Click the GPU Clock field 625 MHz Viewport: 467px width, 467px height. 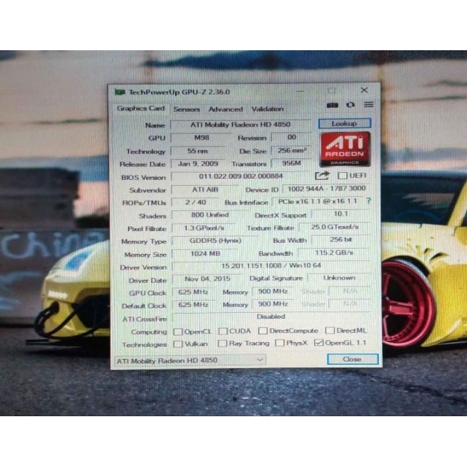coord(193,292)
